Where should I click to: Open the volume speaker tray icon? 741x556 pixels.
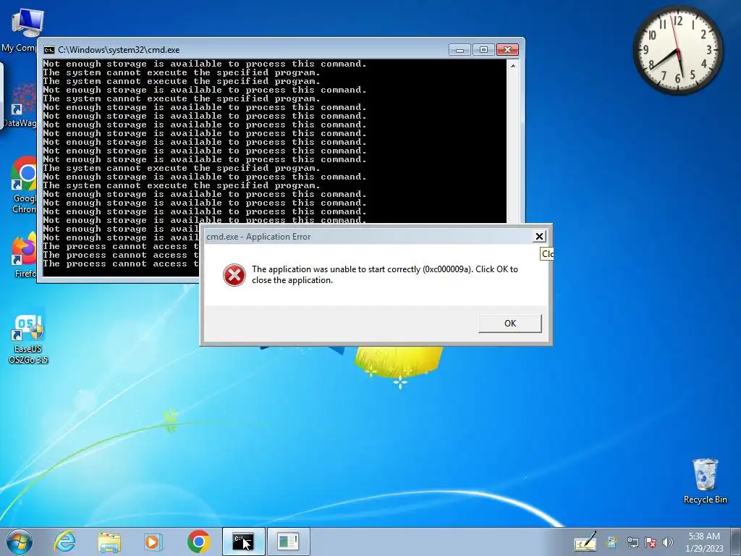click(668, 542)
